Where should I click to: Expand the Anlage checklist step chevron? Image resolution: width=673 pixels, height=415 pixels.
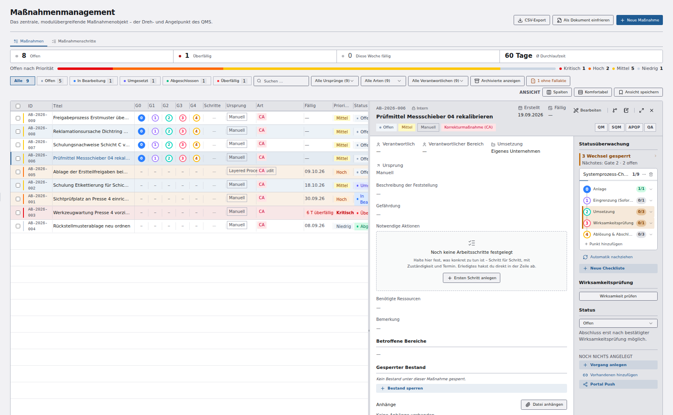pos(651,189)
